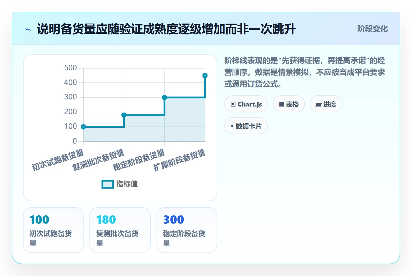Click the y-axis tick label 300

point(71,97)
